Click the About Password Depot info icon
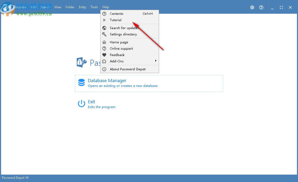This screenshot has height=182, width=298. tap(104, 69)
